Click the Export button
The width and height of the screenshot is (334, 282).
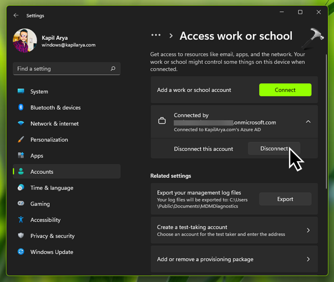285,199
